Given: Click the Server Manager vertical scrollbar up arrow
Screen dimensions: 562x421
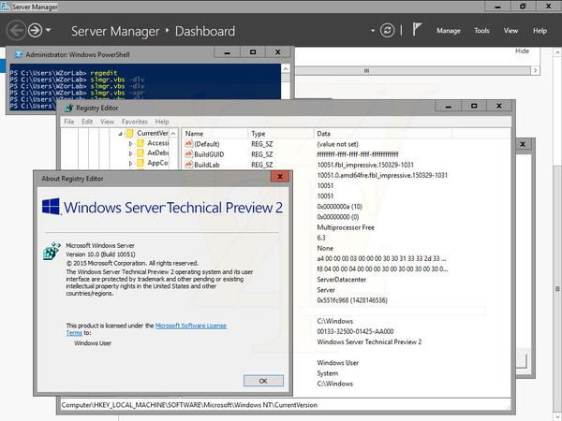Looking at the screenshot, I should [557, 52].
